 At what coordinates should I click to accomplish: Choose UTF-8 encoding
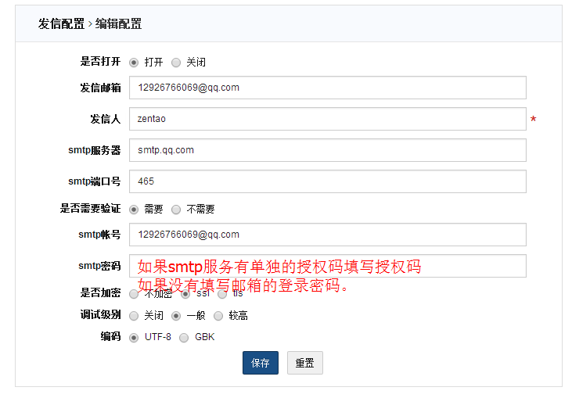(x=134, y=338)
